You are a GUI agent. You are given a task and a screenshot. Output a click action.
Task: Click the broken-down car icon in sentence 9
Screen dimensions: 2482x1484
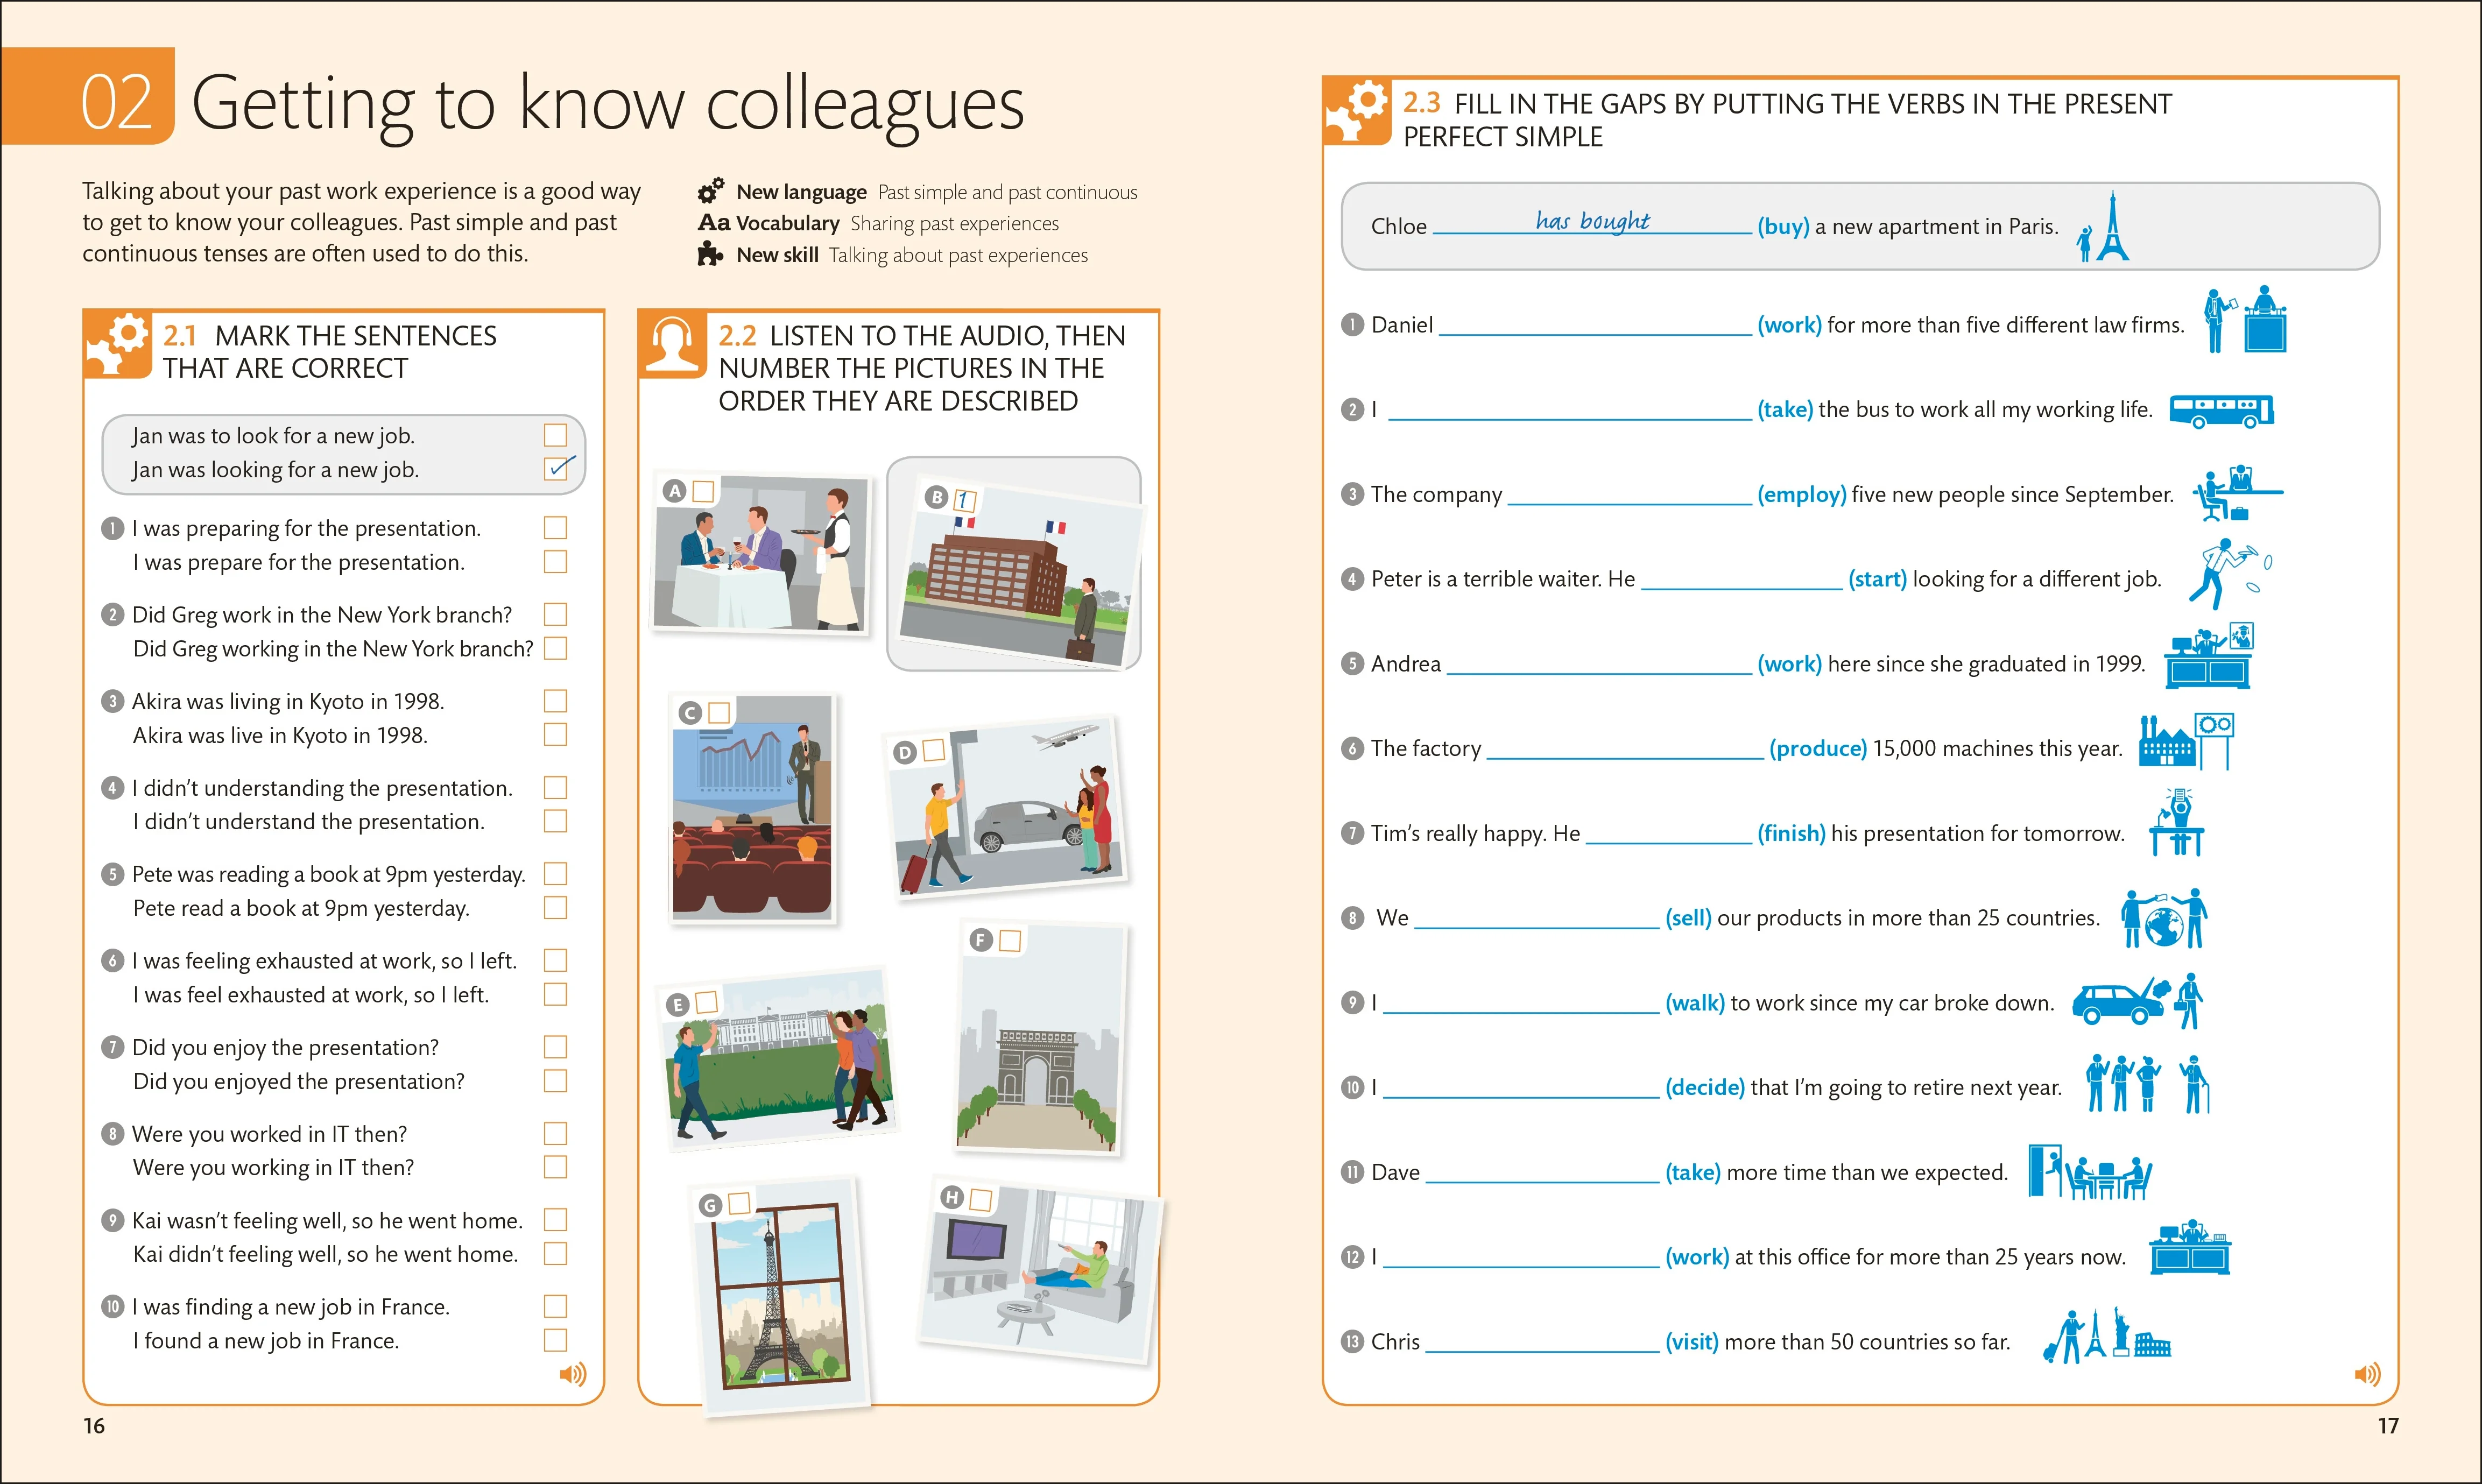click(2137, 1001)
